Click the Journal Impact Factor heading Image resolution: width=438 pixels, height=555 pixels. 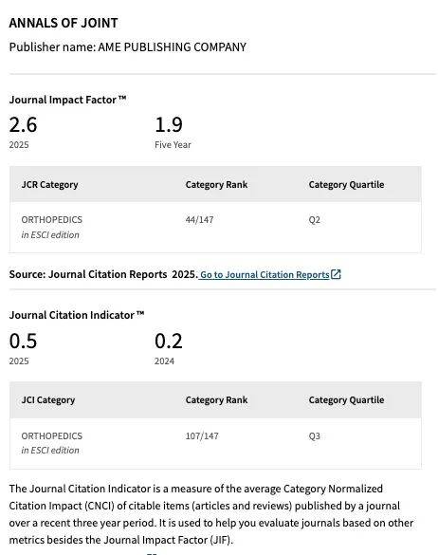(67, 100)
